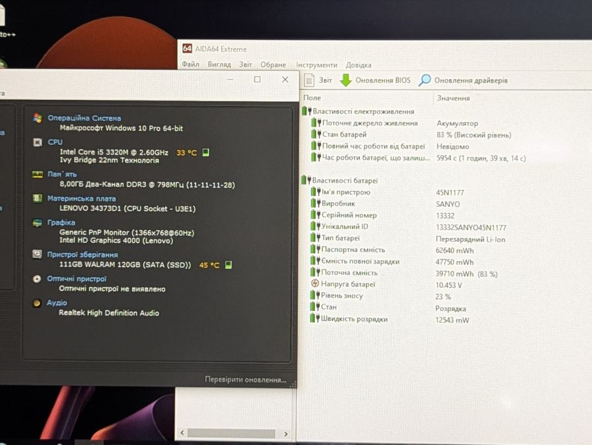This screenshot has width=592, height=445.
Task: Open the Обране menu in AIDA64
Action: pos(273,65)
